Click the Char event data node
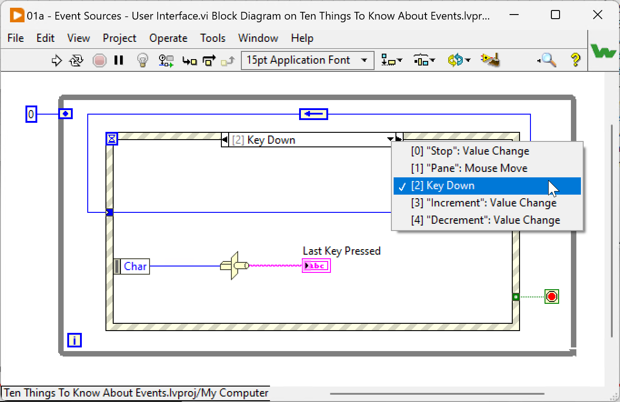This screenshot has height=402, width=620. coord(131,266)
